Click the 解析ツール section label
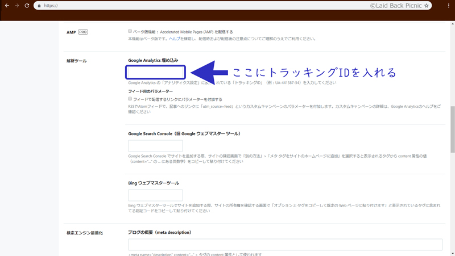455x256 pixels. click(x=77, y=61)
